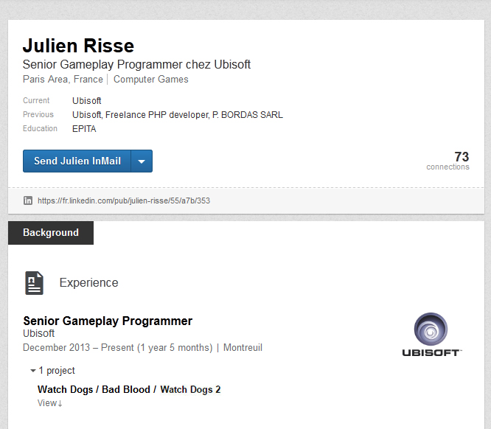Screen dimensions: 491x429
Task: Click the Paris Area, France location
Action: (x=63, y=79)
